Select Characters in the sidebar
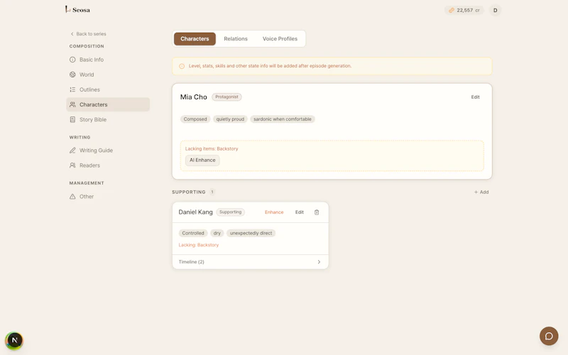Viewport: 568px width, 355px height. [108, 104]
